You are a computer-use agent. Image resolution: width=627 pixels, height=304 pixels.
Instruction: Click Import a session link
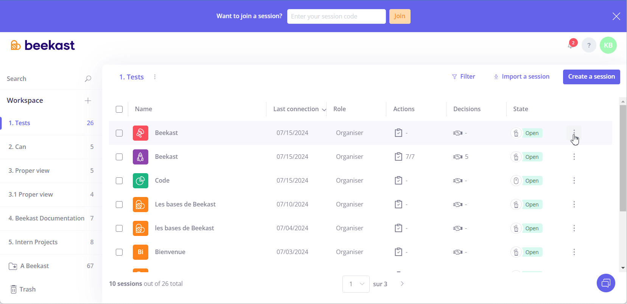pos(522,77)
